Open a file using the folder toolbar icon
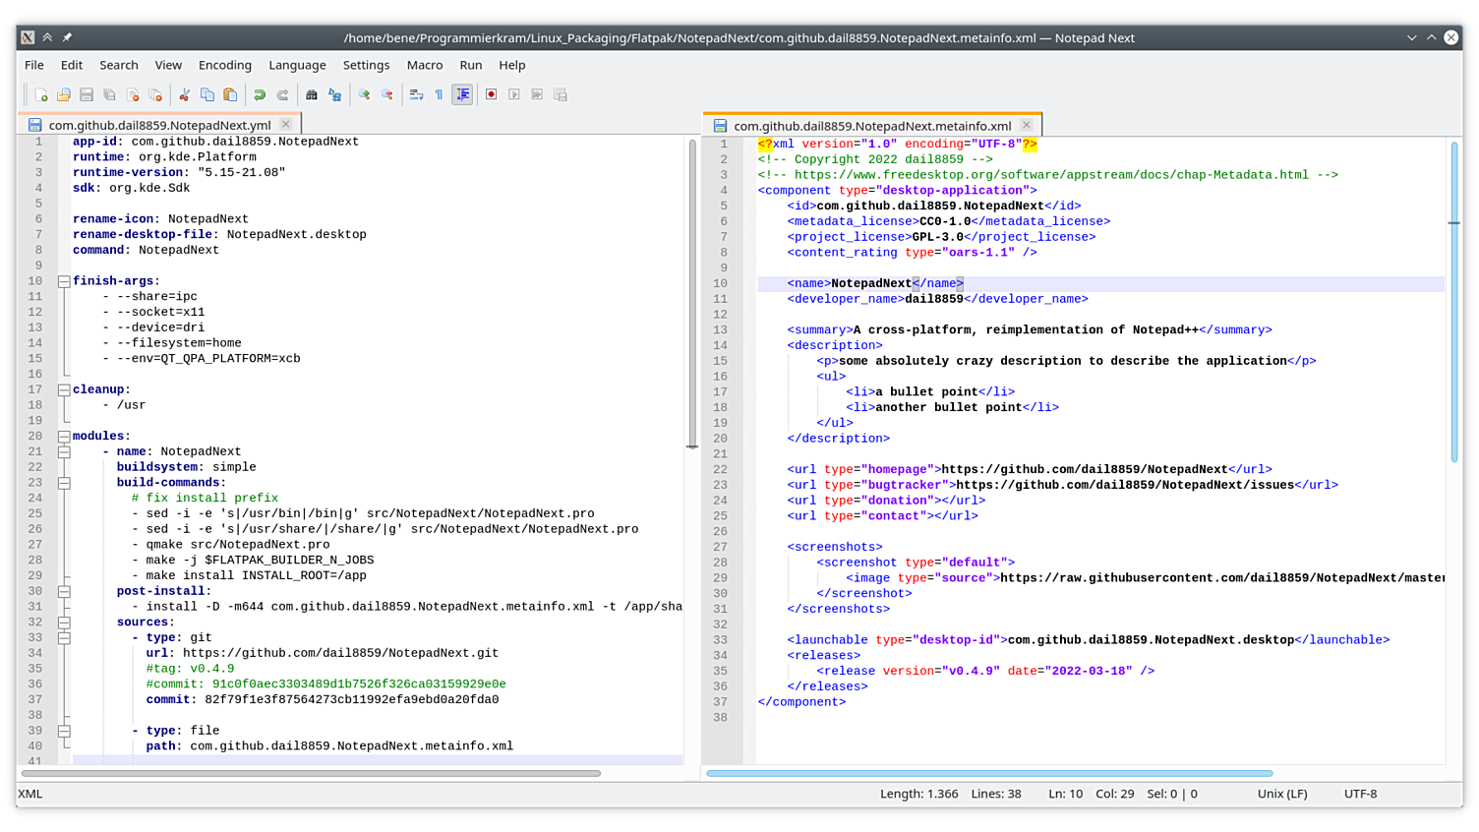This screenshot has width=1479, height=832. (63, 94)
